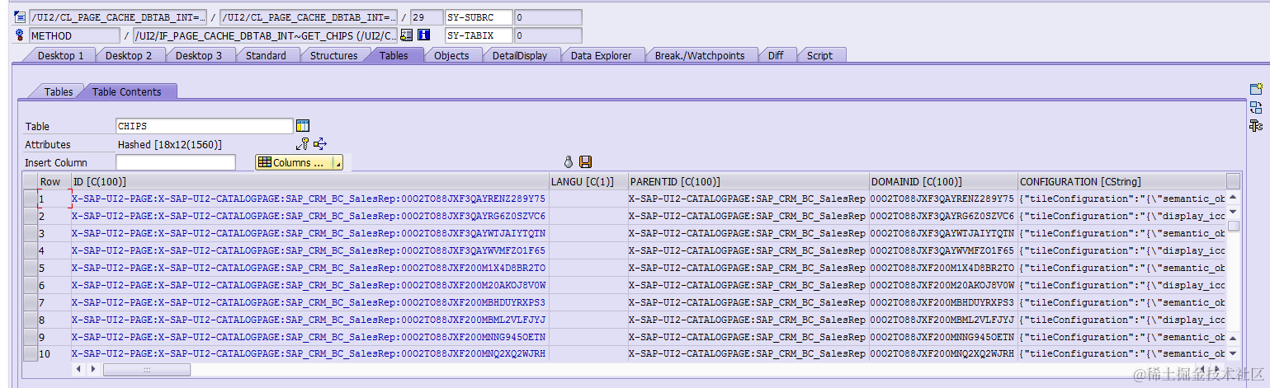Click the line number field showing 29

tap(427, 17)
